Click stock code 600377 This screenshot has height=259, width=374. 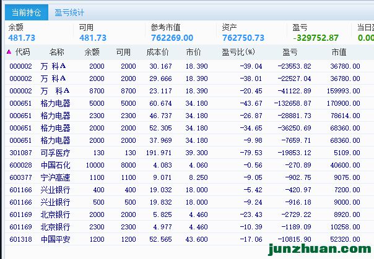click(20, 177)
